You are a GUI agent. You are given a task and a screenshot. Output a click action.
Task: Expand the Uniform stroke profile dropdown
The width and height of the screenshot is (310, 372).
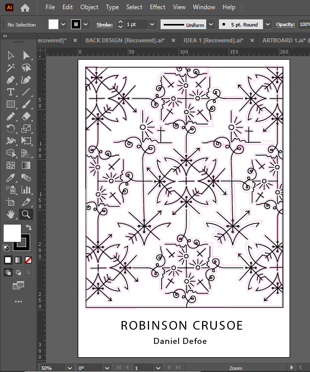[x=210, y=24]
